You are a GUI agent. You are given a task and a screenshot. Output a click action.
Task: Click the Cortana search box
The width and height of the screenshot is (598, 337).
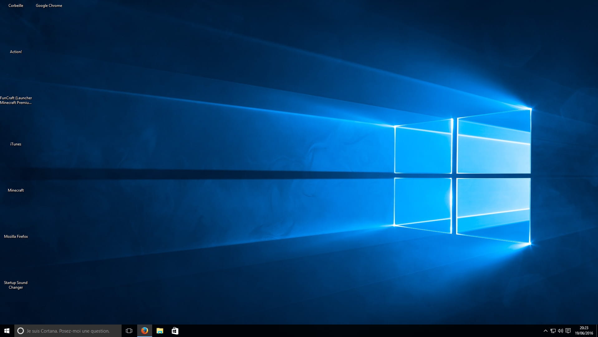point(68,331)
